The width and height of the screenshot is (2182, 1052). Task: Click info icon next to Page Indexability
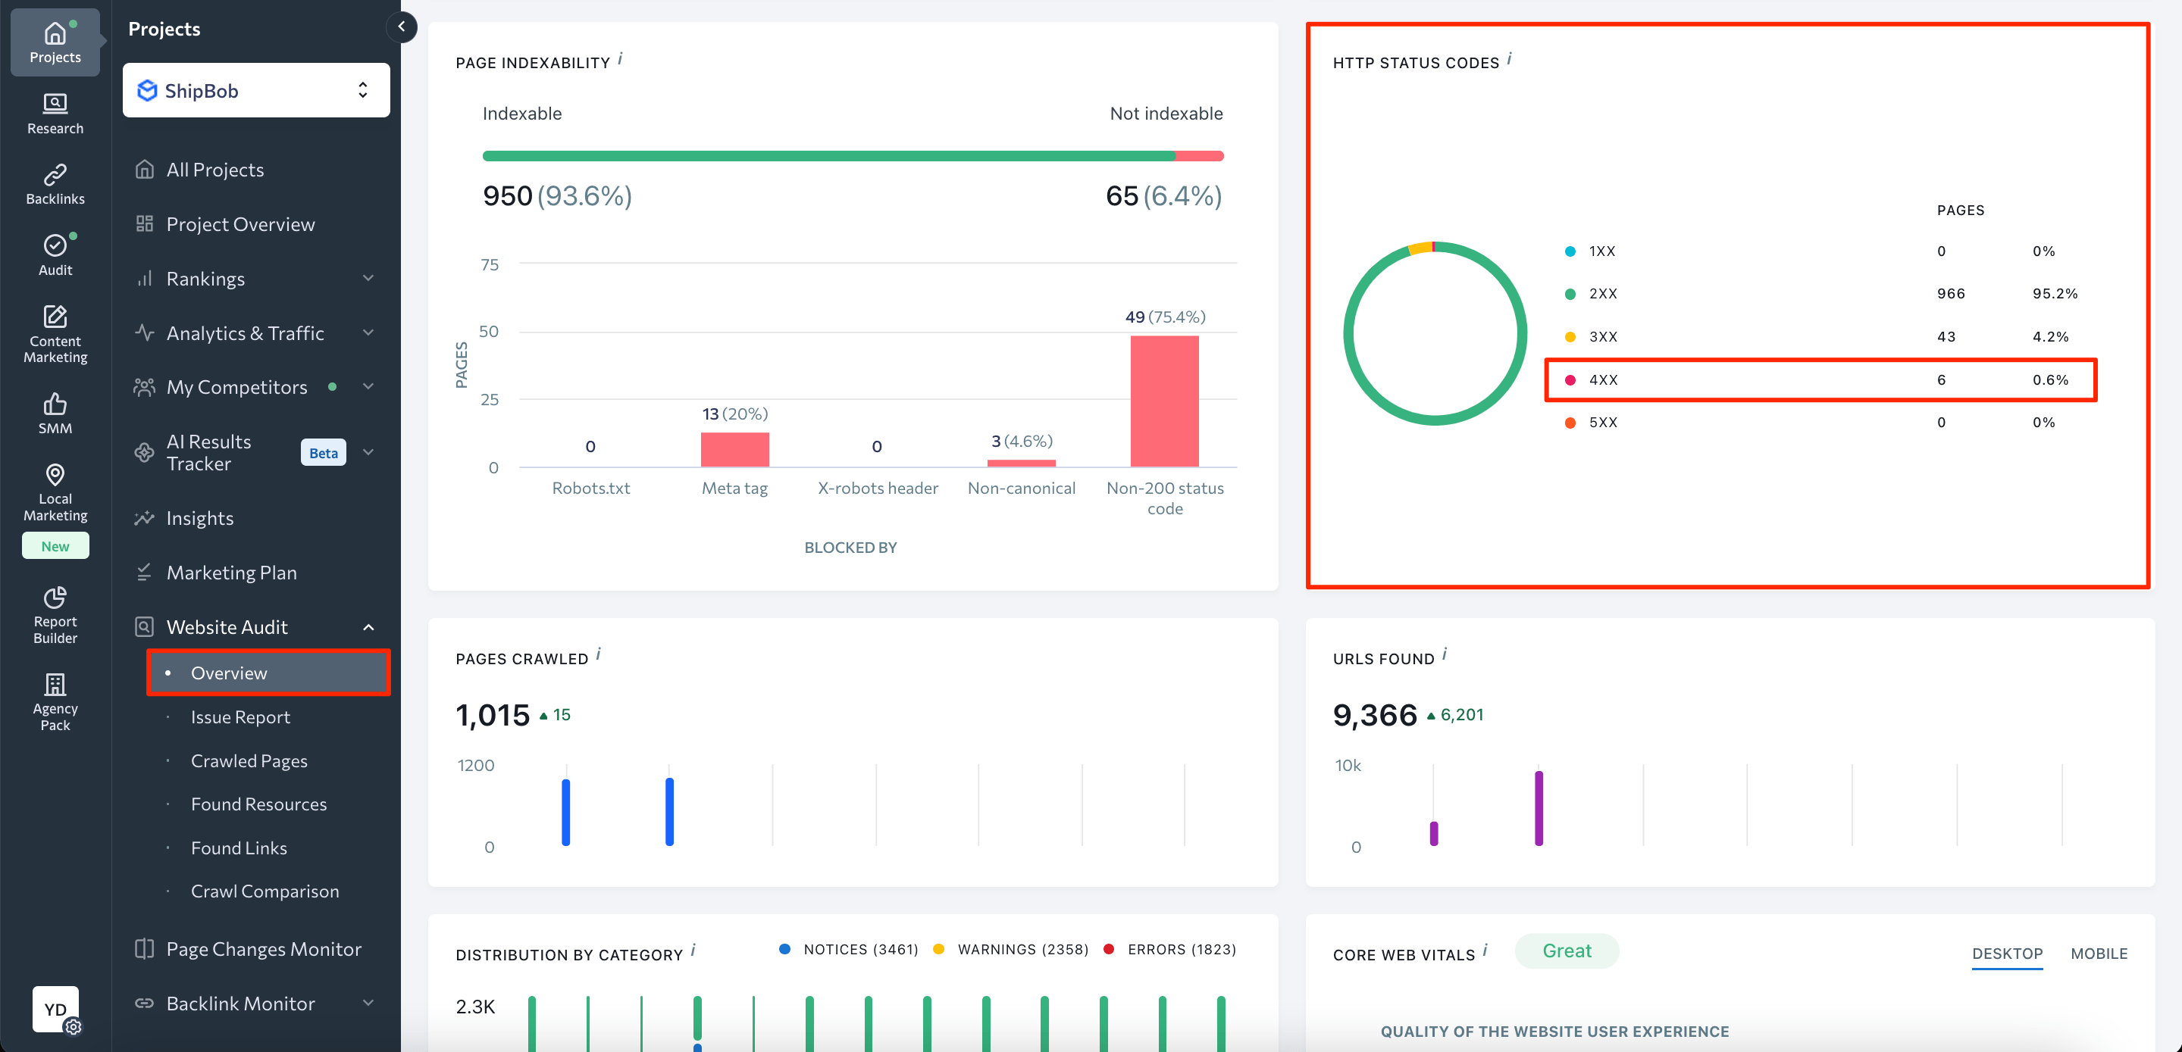620,58
